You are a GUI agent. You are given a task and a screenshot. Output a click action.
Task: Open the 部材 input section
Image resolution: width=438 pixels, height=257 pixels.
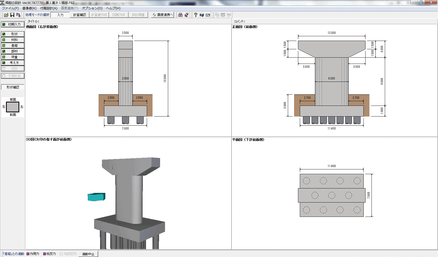pos(13,51)
